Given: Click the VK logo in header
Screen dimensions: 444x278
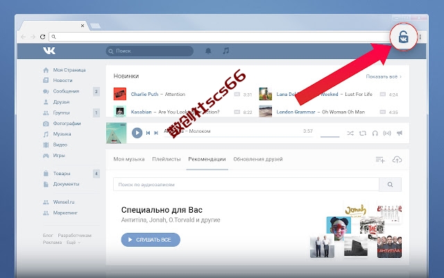Looking at the screenshot, I should [x=49, y=51].
